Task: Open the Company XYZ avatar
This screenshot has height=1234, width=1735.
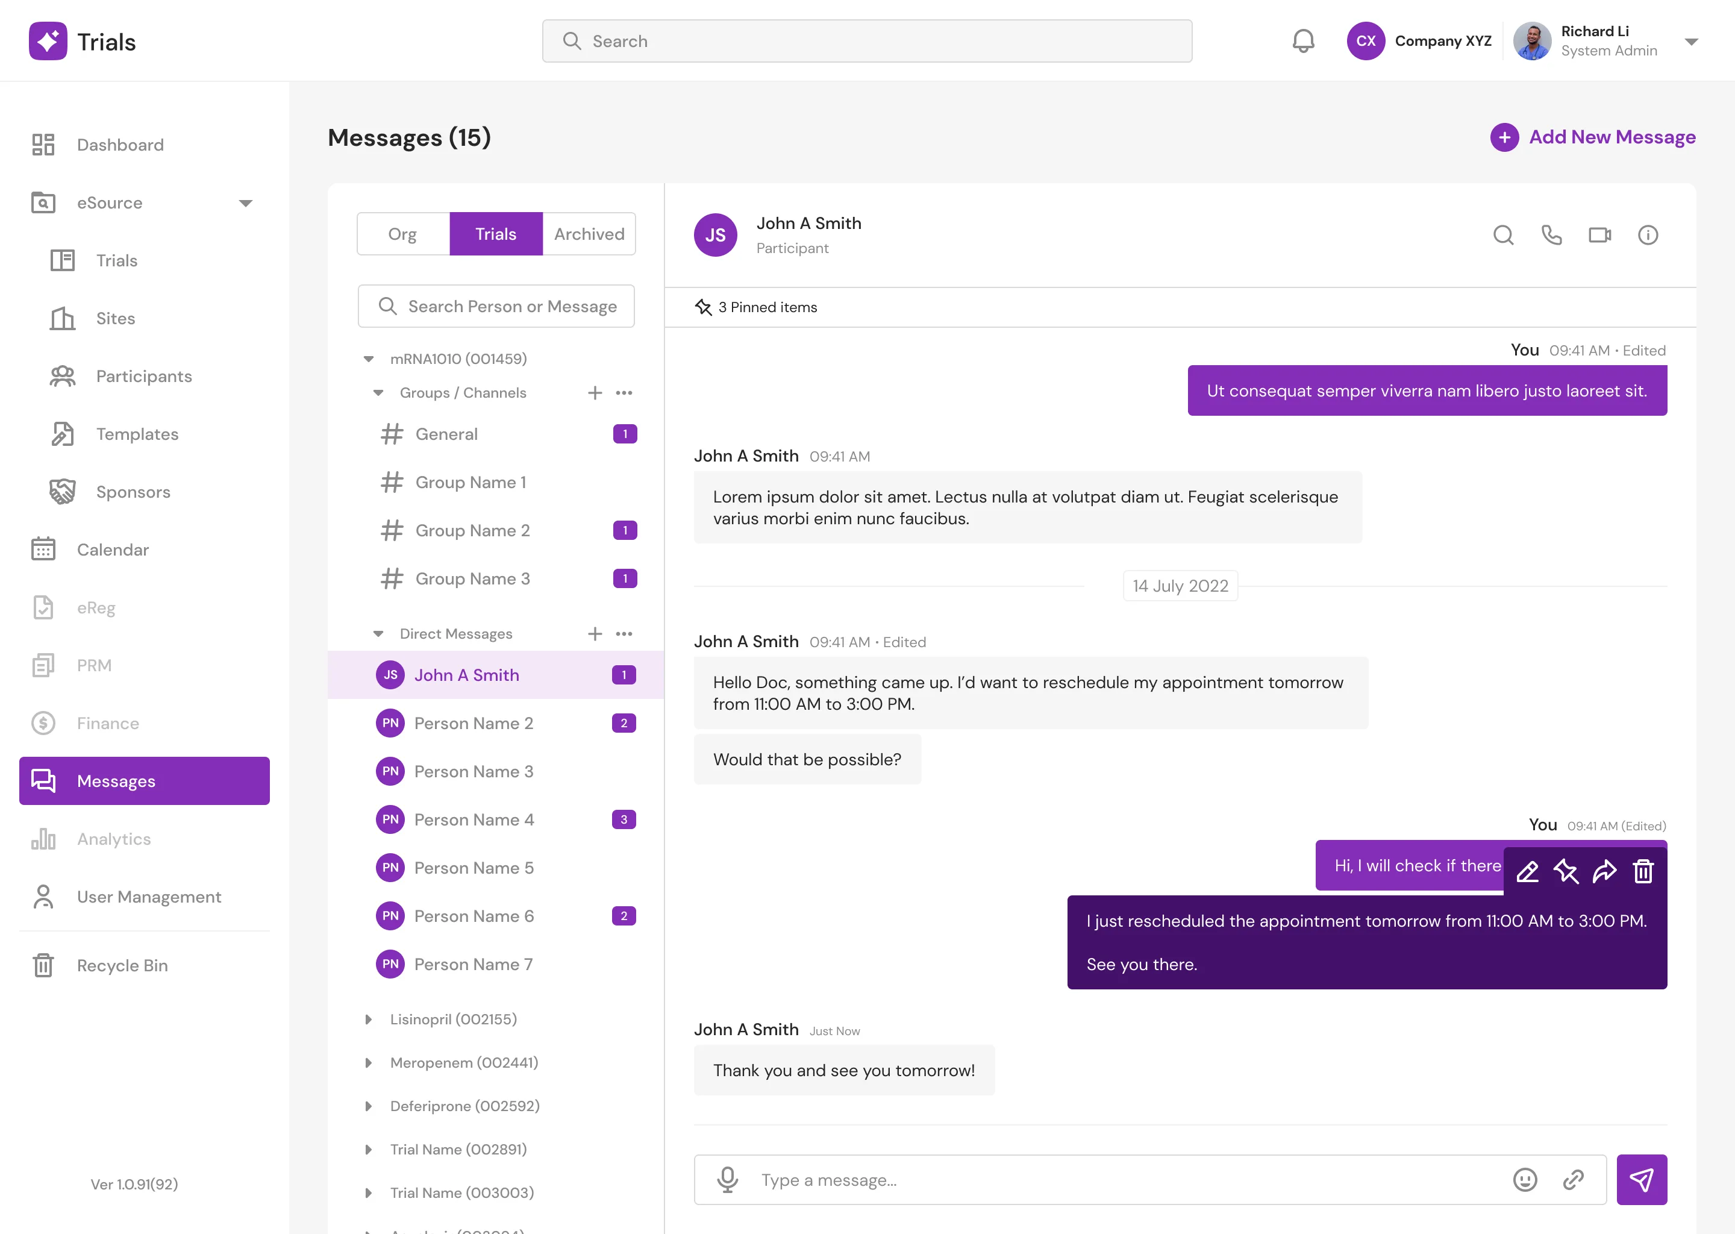Action: pos(1366,41)
